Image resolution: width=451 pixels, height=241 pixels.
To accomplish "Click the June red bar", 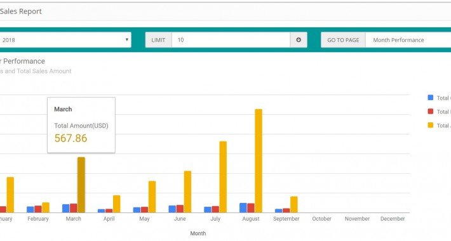I will (x=180, y=209).
